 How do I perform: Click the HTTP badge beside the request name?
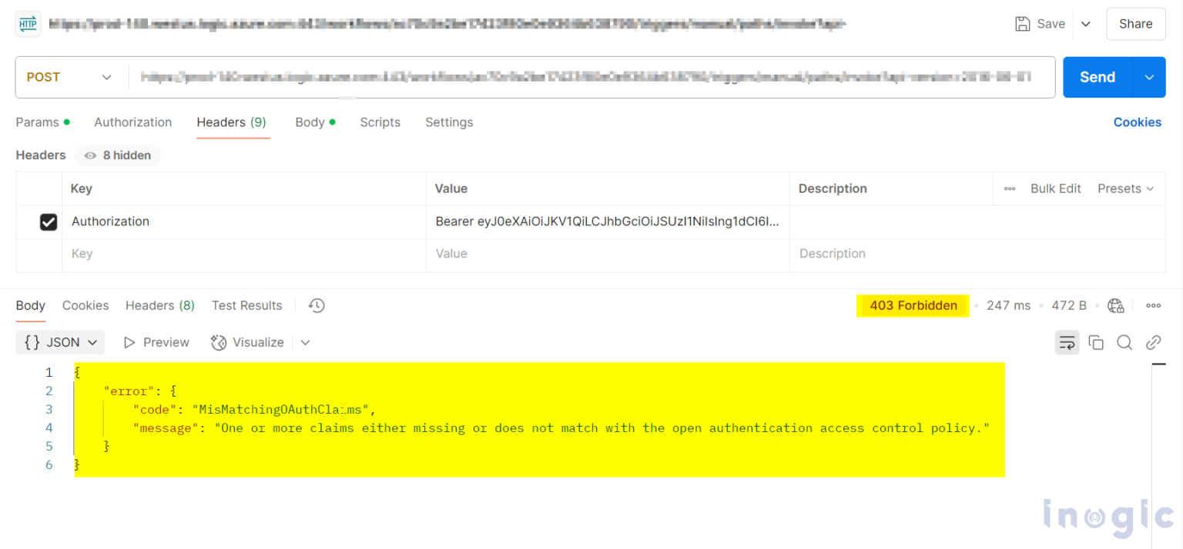[28, 24]
